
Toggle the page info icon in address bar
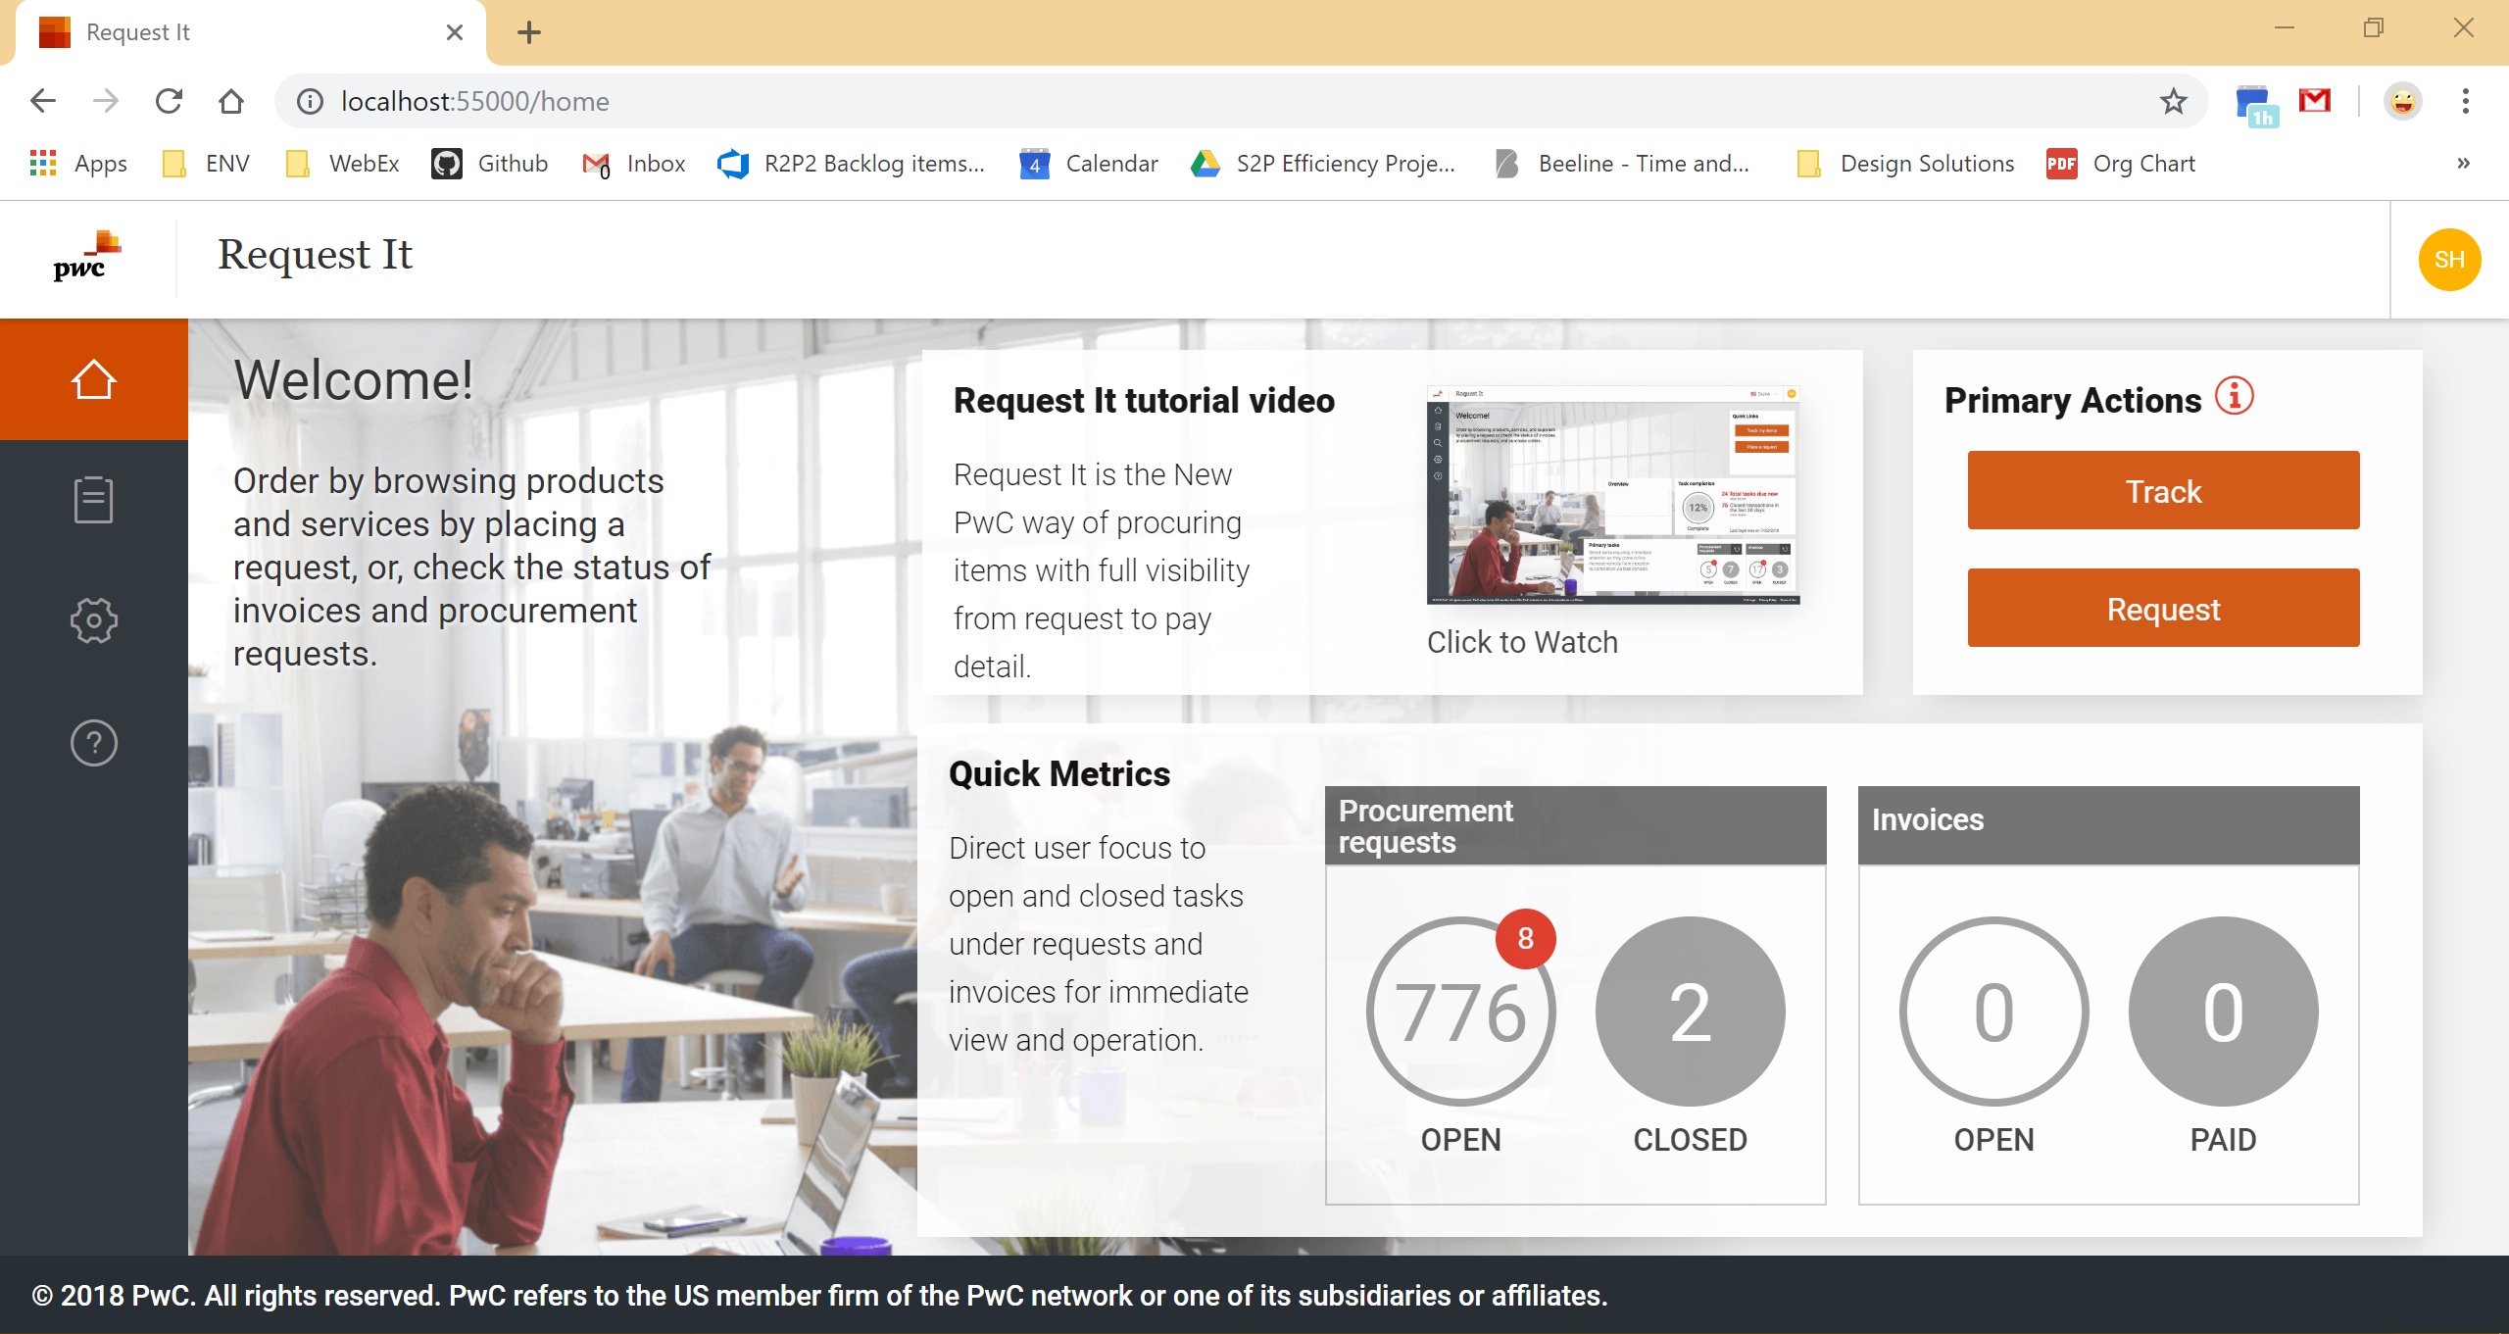(x=309, y=101)
